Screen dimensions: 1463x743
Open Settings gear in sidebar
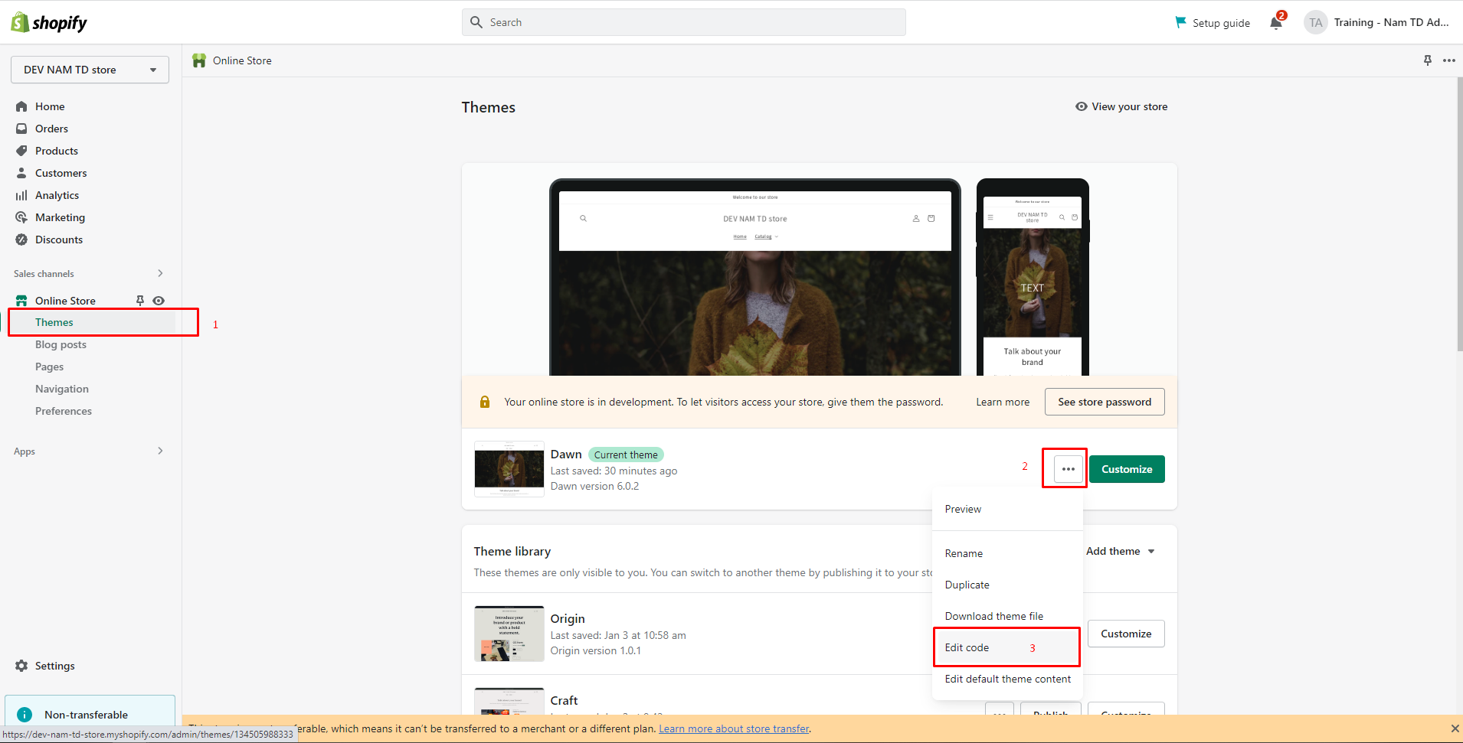click(x=21, y=666)
